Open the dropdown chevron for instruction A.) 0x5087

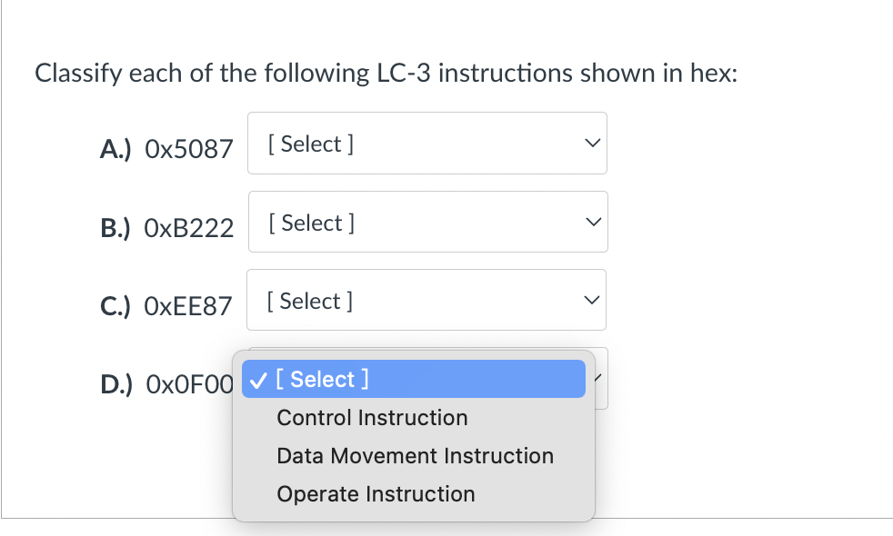[592, 143]
